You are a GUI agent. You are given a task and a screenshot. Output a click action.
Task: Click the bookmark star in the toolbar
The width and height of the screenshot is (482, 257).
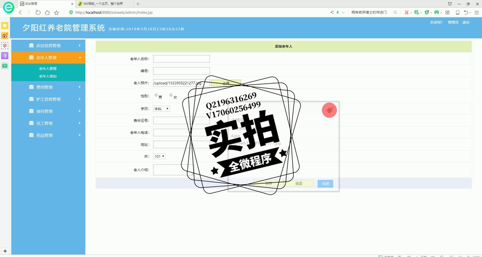(x=56, y=13)
